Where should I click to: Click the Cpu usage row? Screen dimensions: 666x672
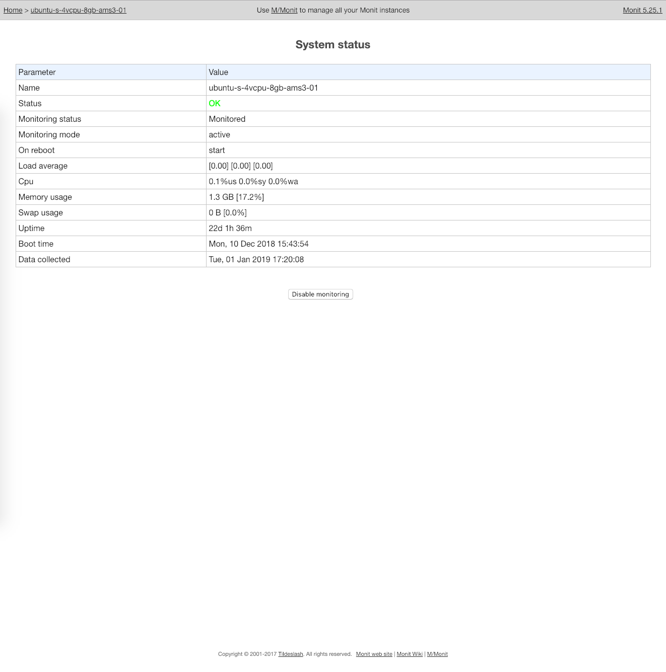[253, 181]
